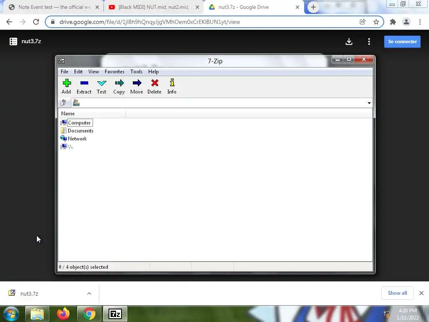The image size is (429, 322).
Task: Open Drive more actions menu
Action: tap(369, 42)
